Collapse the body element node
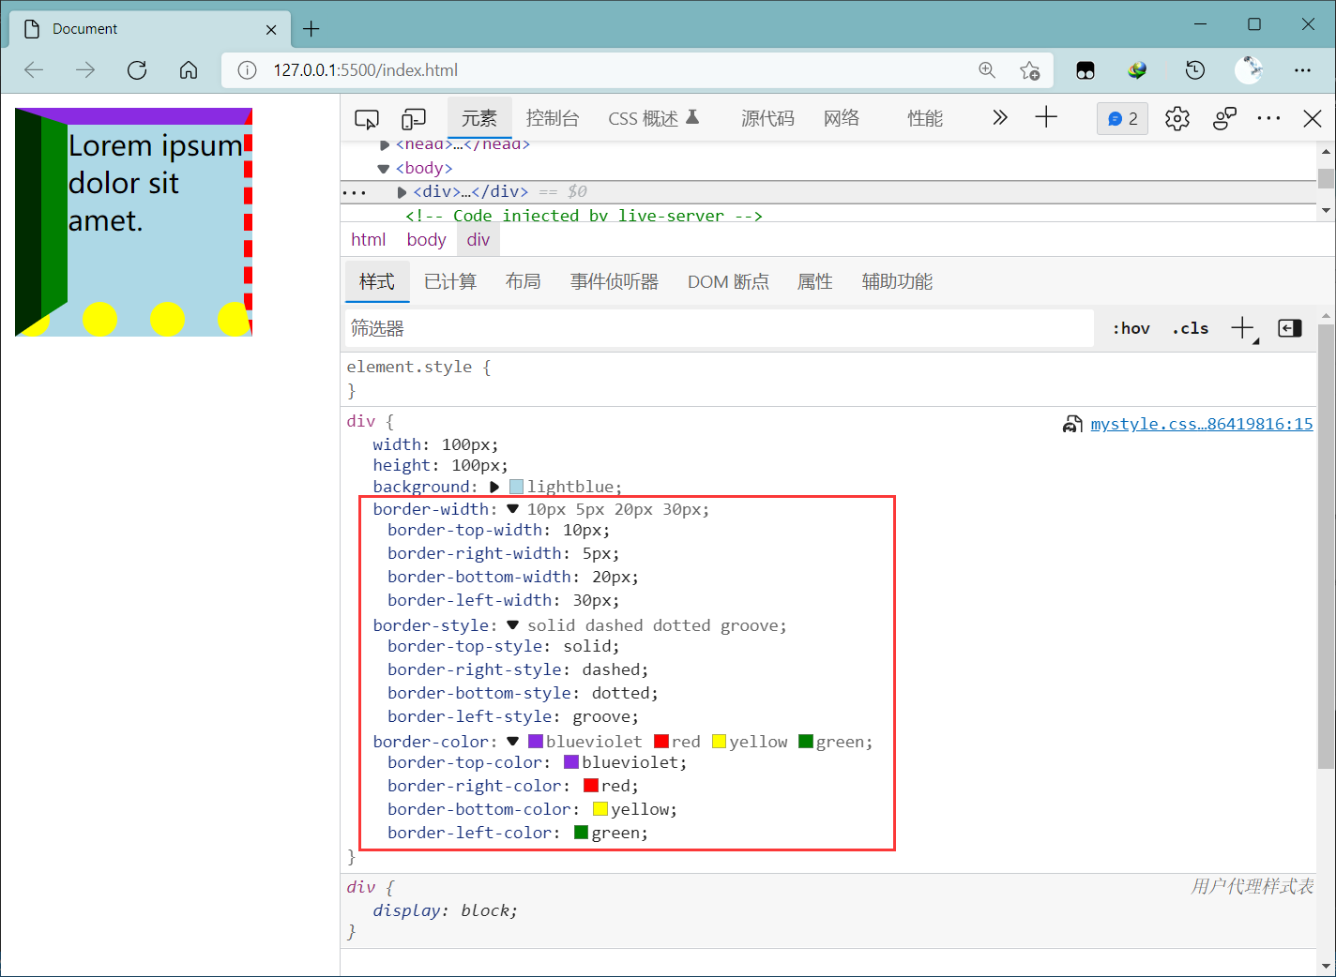Viewport: 1336px width, 977px height. click(x=383, y=169)
